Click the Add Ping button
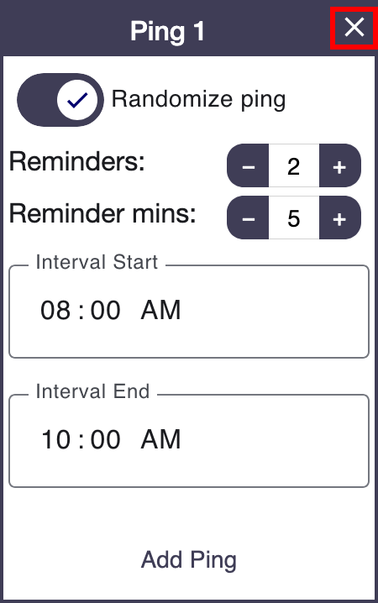Viewport: 378px width, 603px height. click(189, 560)
